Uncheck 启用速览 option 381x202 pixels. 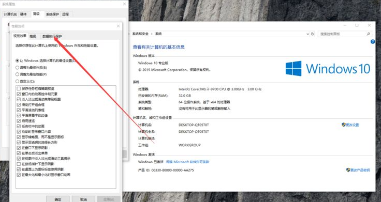pos(19,121)
